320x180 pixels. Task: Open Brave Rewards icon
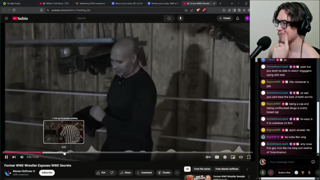point(204,10)
